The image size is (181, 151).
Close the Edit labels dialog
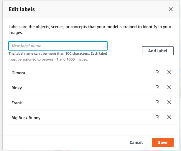point(170,9)
